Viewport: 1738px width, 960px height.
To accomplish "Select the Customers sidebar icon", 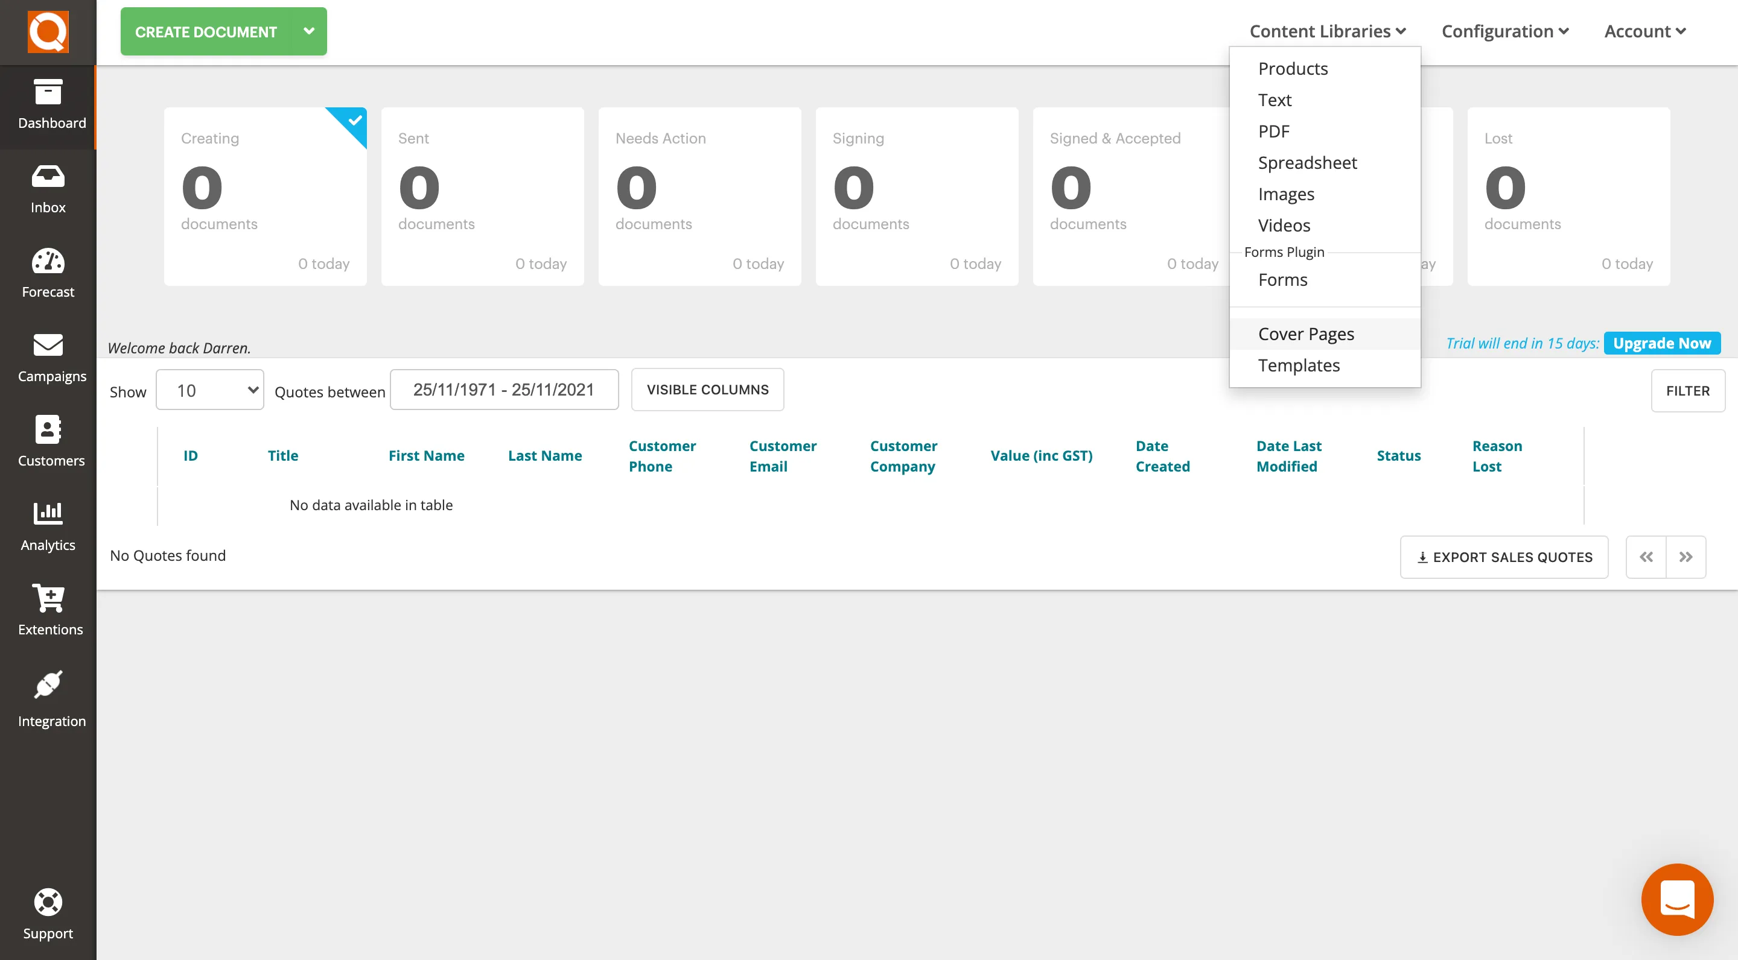I will [48, 441].
